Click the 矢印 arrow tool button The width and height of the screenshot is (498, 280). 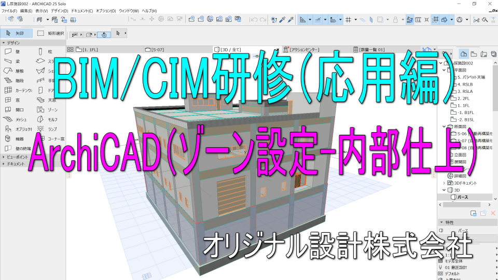[17, 33]
